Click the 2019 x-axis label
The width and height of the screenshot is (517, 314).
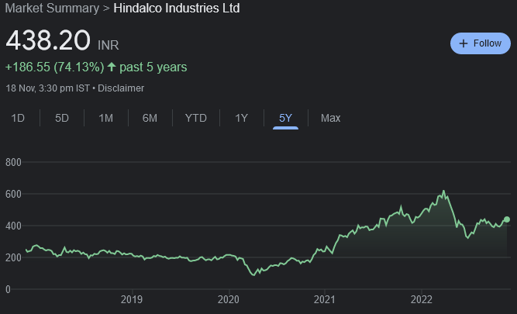[132, 299]
